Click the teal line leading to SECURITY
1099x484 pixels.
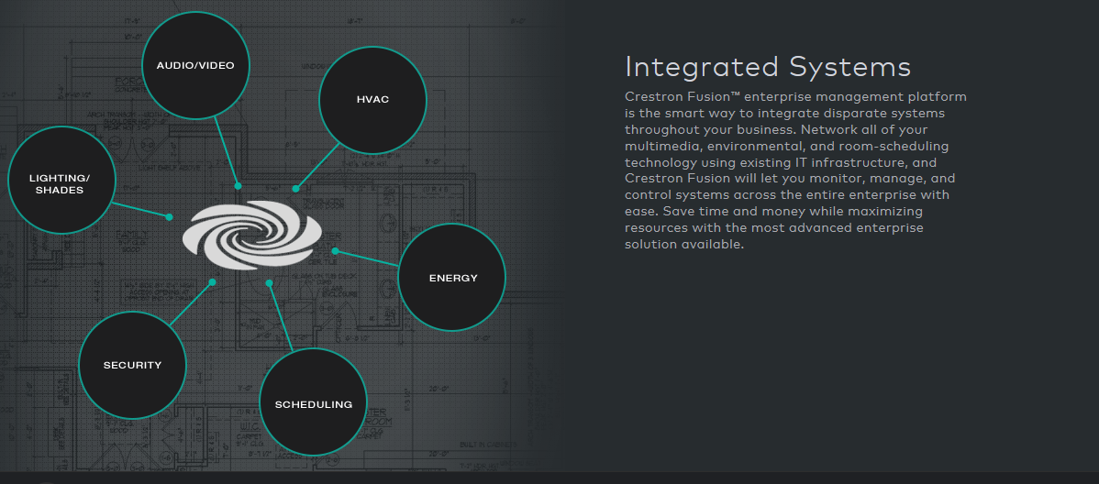coord(191,303)
